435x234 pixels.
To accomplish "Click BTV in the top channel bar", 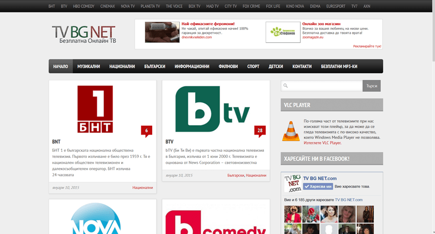I will (x=64, y=6).
